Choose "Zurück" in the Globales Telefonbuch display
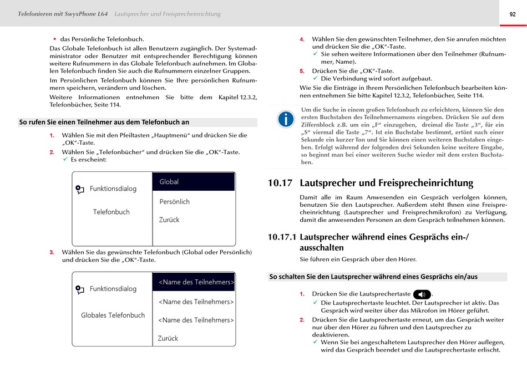 [168, 338]
